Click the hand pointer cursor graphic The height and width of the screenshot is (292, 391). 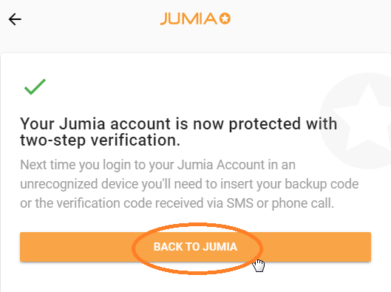point(259,265)
